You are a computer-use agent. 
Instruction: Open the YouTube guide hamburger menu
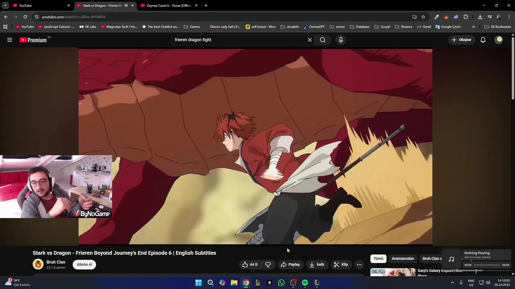[x=10, y=40]
